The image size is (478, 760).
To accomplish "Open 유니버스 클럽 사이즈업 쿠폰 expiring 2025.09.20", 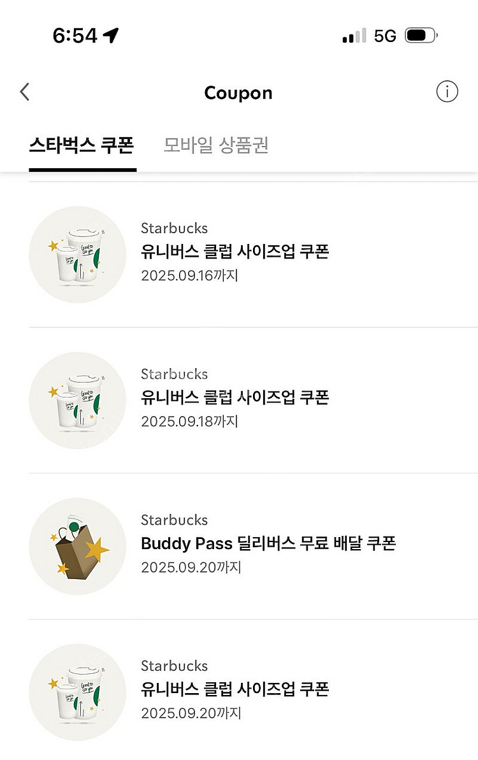I will click(x=235, y=689).
